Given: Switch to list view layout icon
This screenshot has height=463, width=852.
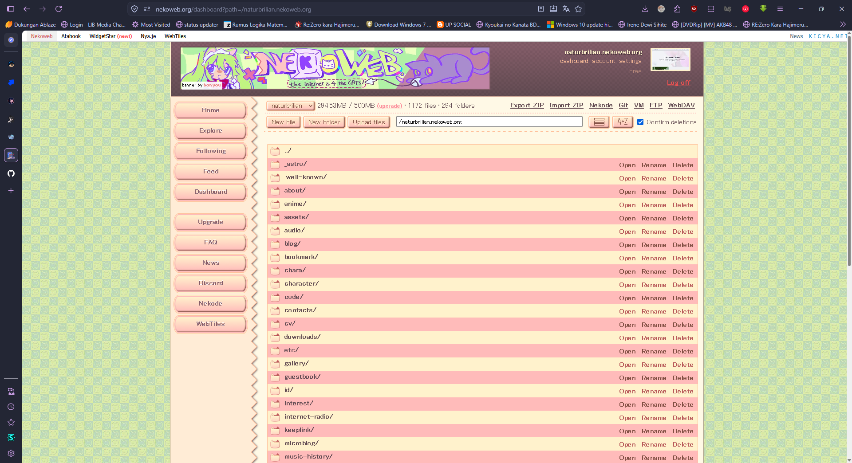Looking at the screenshot, I should pyautogui.click(x=599, y=122).
